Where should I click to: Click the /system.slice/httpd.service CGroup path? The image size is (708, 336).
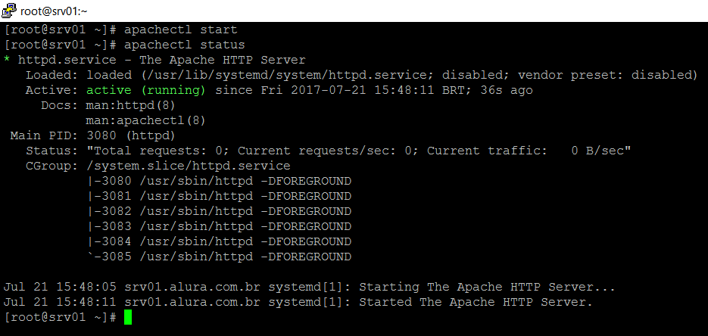189,166
